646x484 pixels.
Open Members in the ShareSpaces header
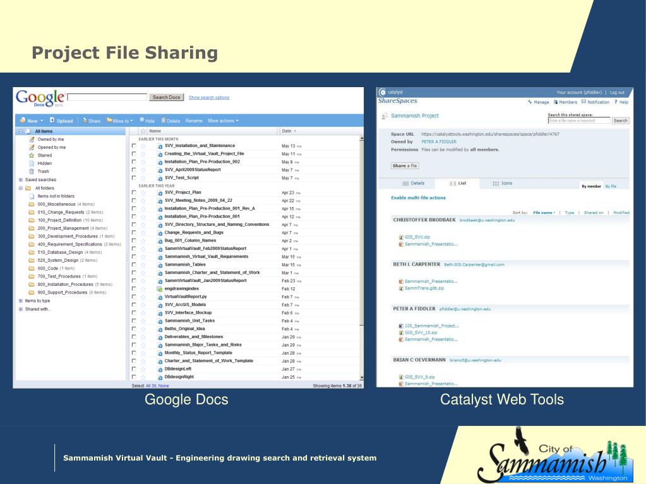click(565, 102)
